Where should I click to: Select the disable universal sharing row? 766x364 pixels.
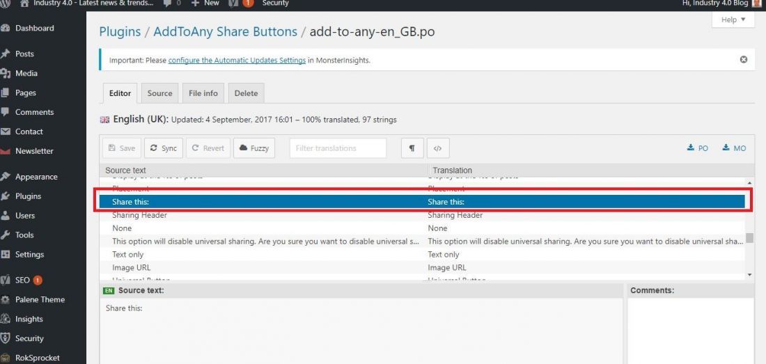pos(422,242)
